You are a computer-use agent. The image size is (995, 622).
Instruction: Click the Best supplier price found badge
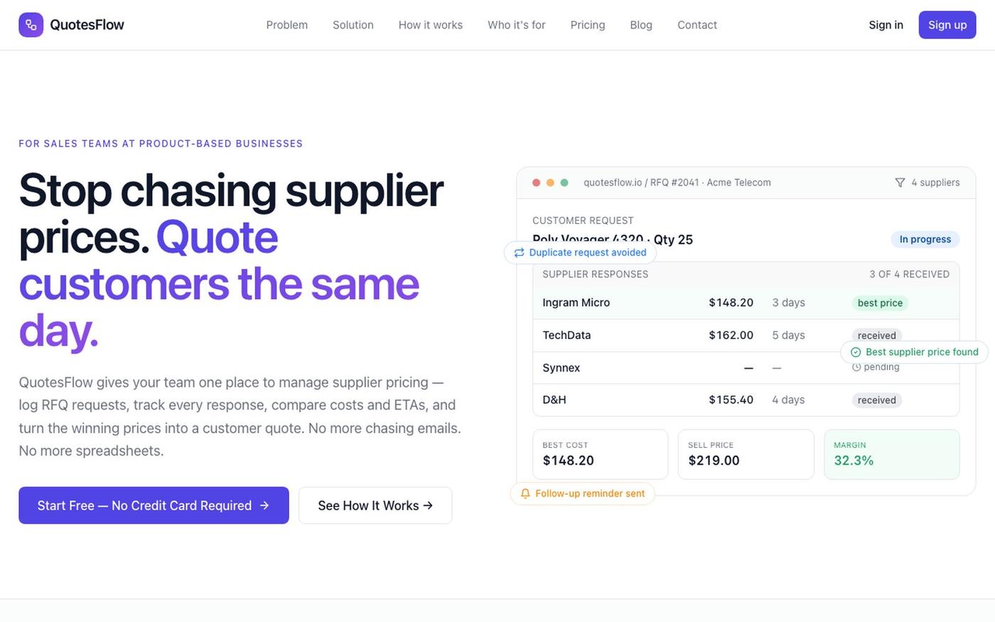(915, 352)
